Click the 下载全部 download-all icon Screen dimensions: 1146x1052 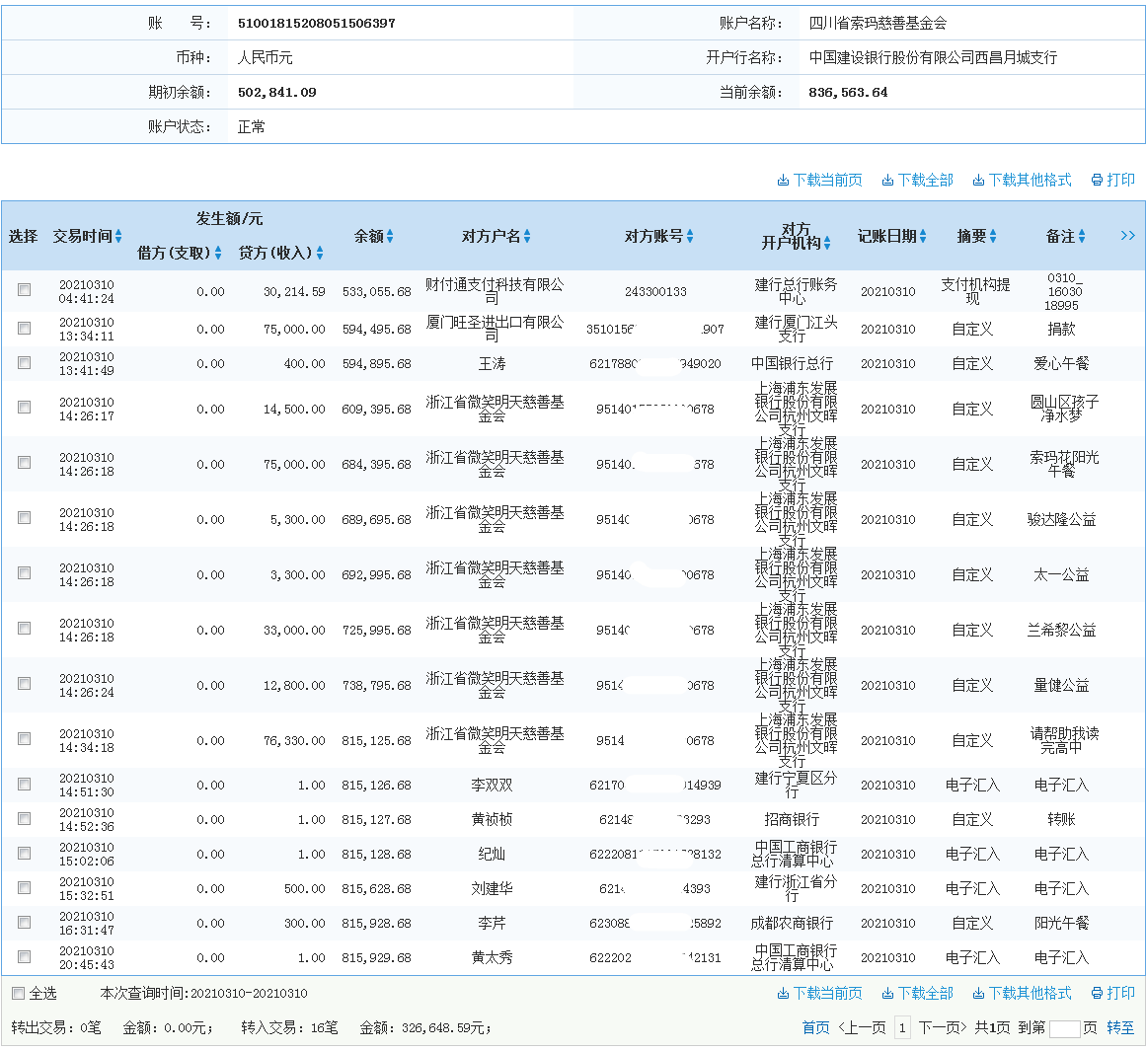point(918,180)
